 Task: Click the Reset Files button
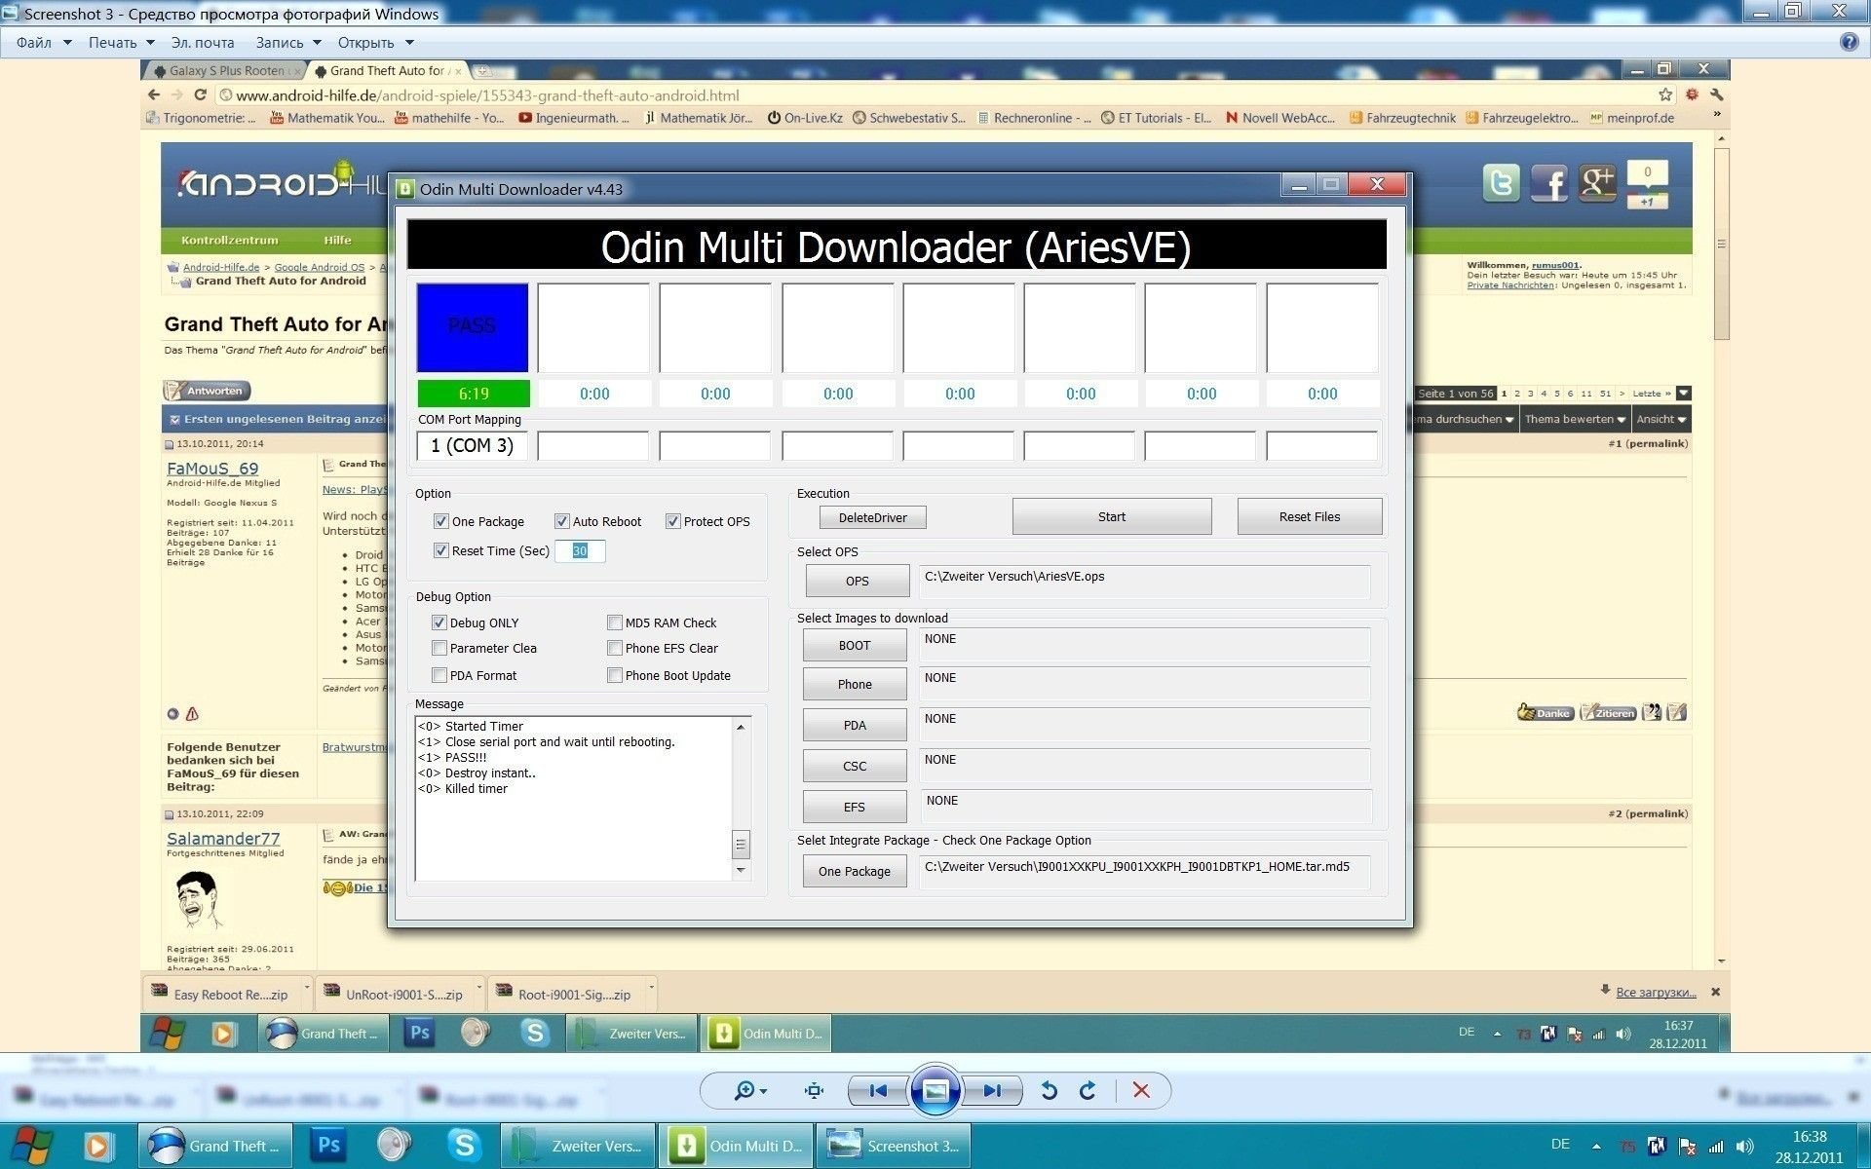(1310, 517)
